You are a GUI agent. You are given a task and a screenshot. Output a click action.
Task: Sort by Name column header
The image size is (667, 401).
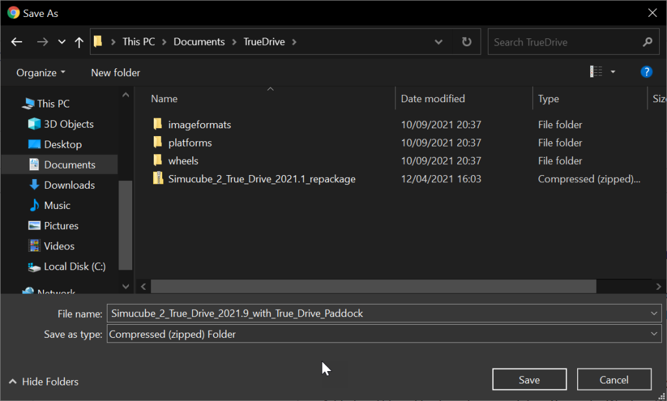(164, 99)
